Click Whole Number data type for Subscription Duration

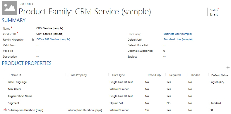119,110
